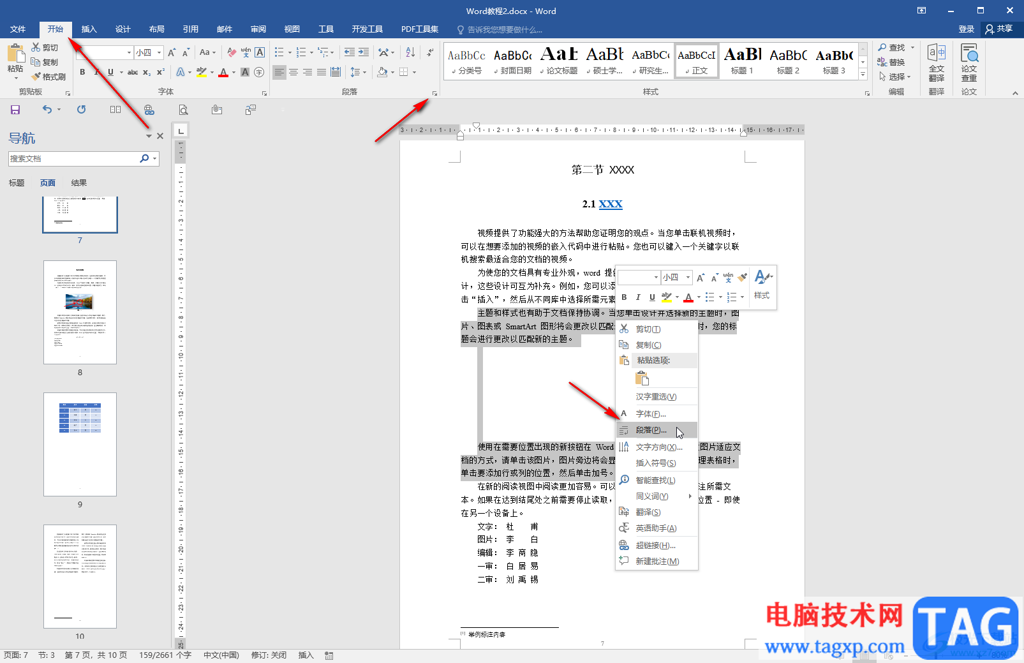The width and height of the screenshot is (1024, 663).
Task: Click the hyperlink globe icon in quick toolbar
Action: click(x=149, y=110)
